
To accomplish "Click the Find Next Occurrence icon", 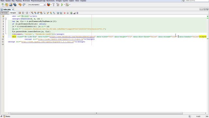I will pos(38,13).
